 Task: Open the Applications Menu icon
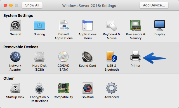(x=88, y=25)
